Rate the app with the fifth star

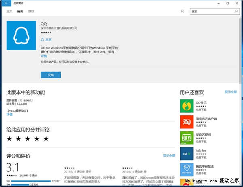click(46, 139)
